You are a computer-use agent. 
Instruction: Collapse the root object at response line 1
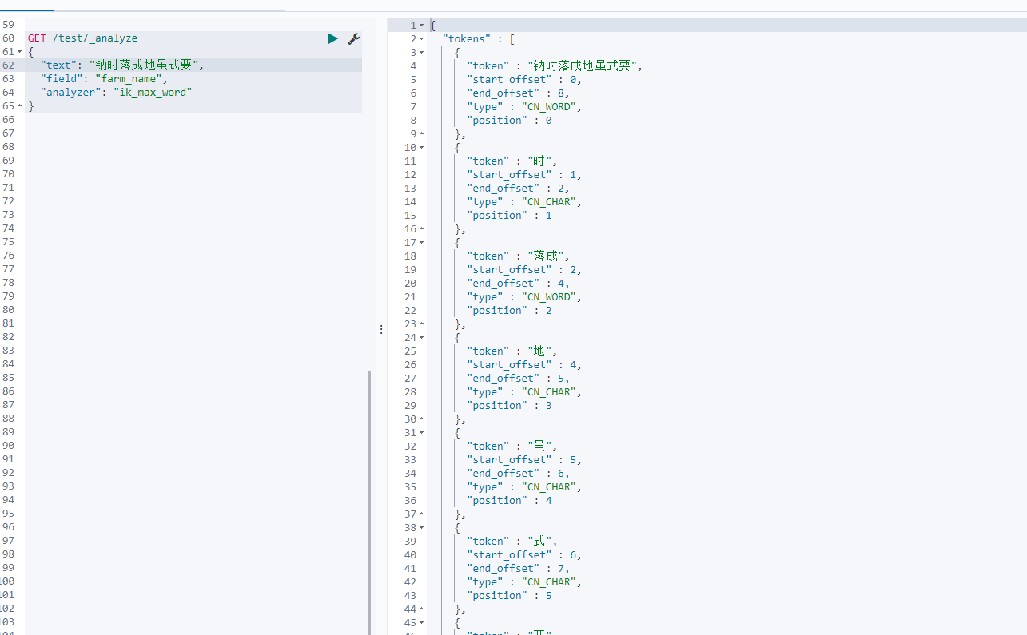[422, 26]
